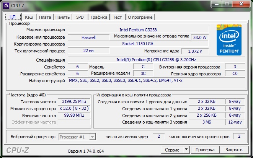Click the Сервис button
253x158 pixels.
click(x=172, y=150)
